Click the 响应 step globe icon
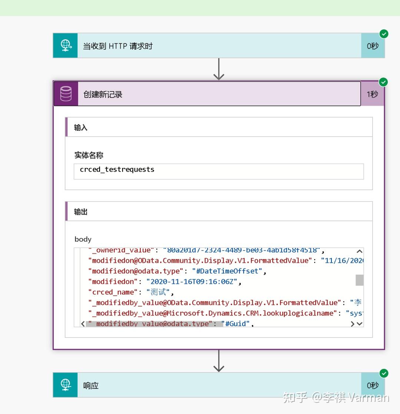Screen dimensions: 400x414 coord(66,385)
